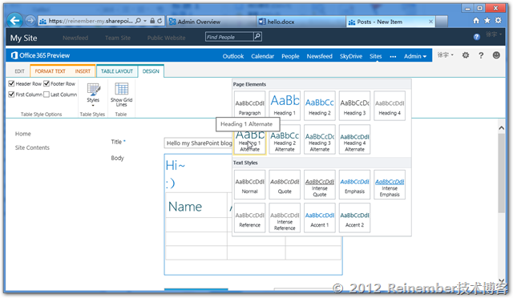This screenshot has width=513, height=298.
Task: Apply the Heading 2 style
Action: (x=320, y=106)
